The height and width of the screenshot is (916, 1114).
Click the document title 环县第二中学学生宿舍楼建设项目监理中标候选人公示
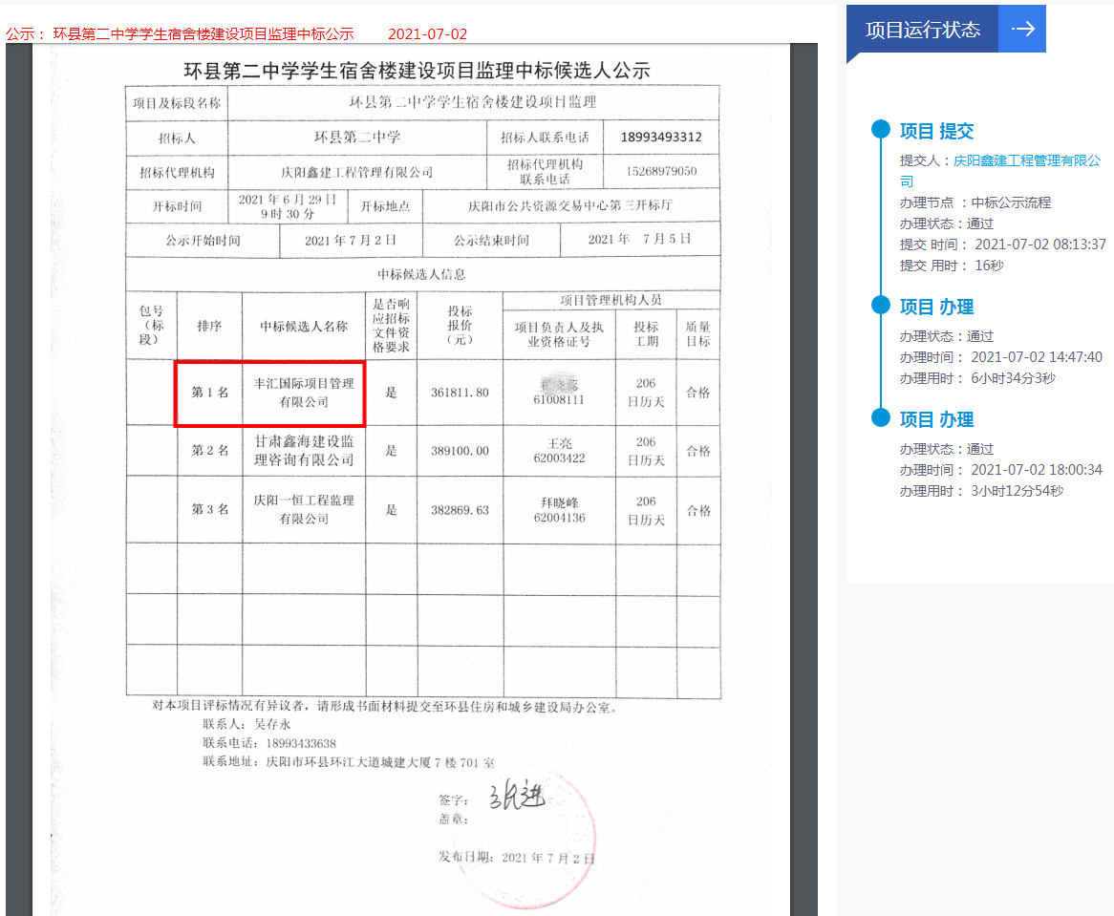[x=418, y=71]
